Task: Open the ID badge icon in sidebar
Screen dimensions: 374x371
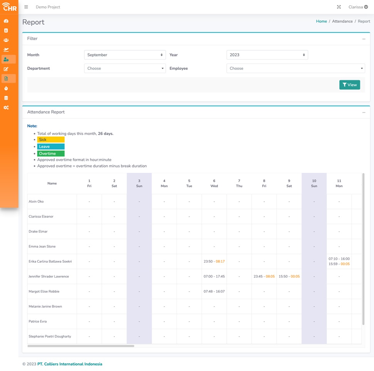Action: [x=6, y=30]
